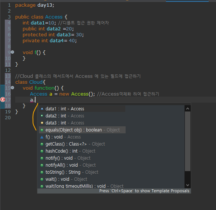Click the green icon beside toString()

pos(42,172)
